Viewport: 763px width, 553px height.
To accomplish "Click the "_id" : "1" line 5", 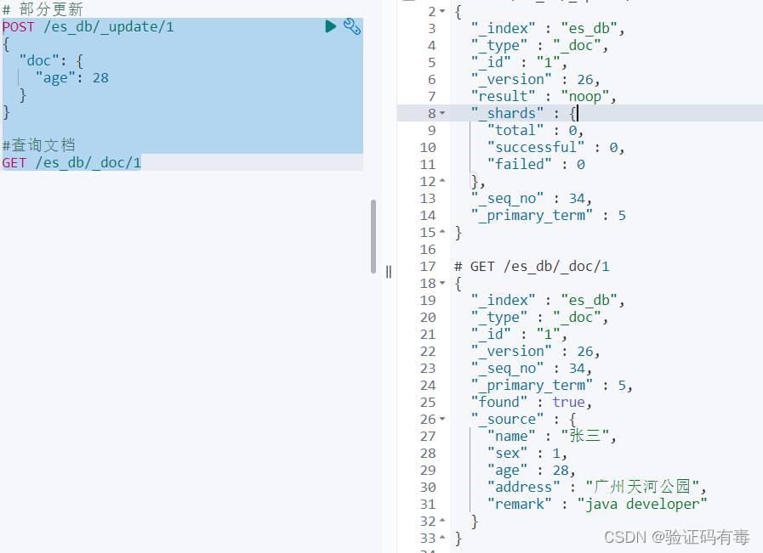I will tap(519, 62).
